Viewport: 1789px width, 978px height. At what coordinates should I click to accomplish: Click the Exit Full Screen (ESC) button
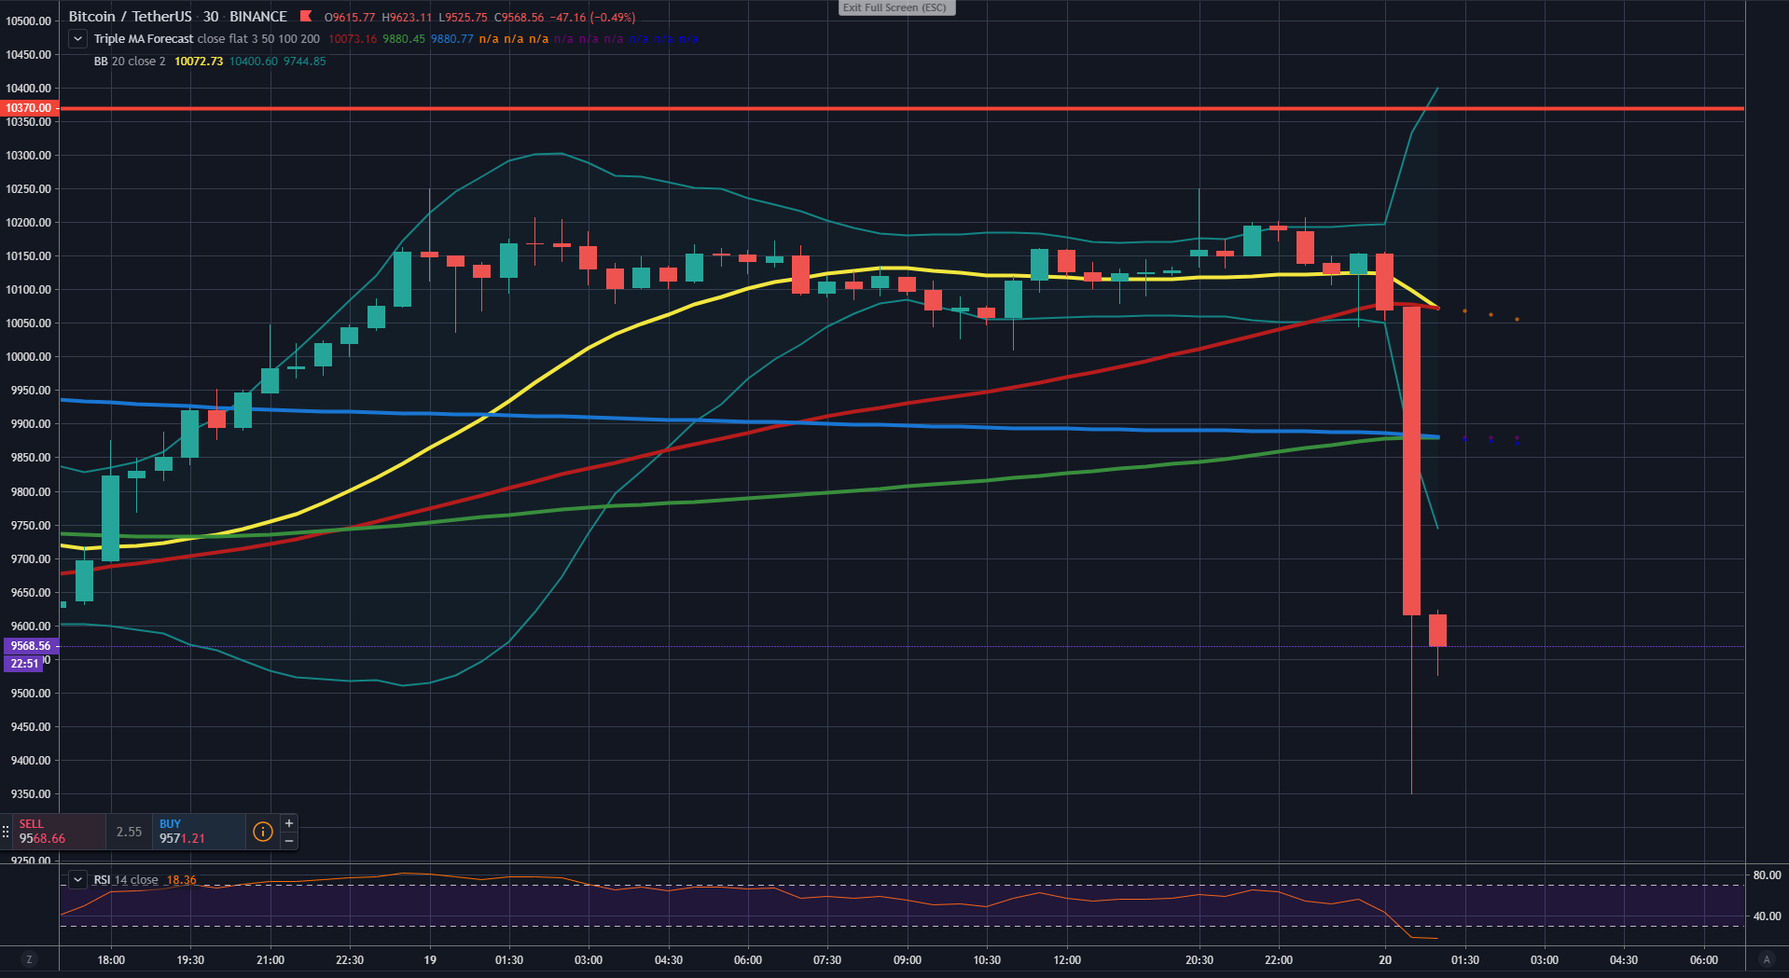tap(895, 7)
